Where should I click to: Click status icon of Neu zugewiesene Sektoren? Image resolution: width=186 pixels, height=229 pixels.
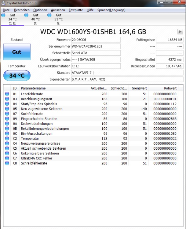7,109
